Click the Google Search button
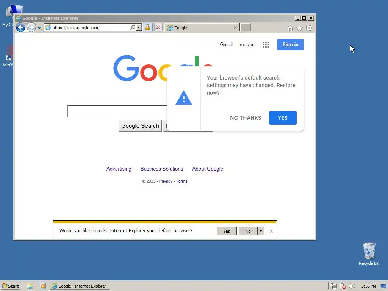This screenshot has height=291, width=388. [140, 126]
